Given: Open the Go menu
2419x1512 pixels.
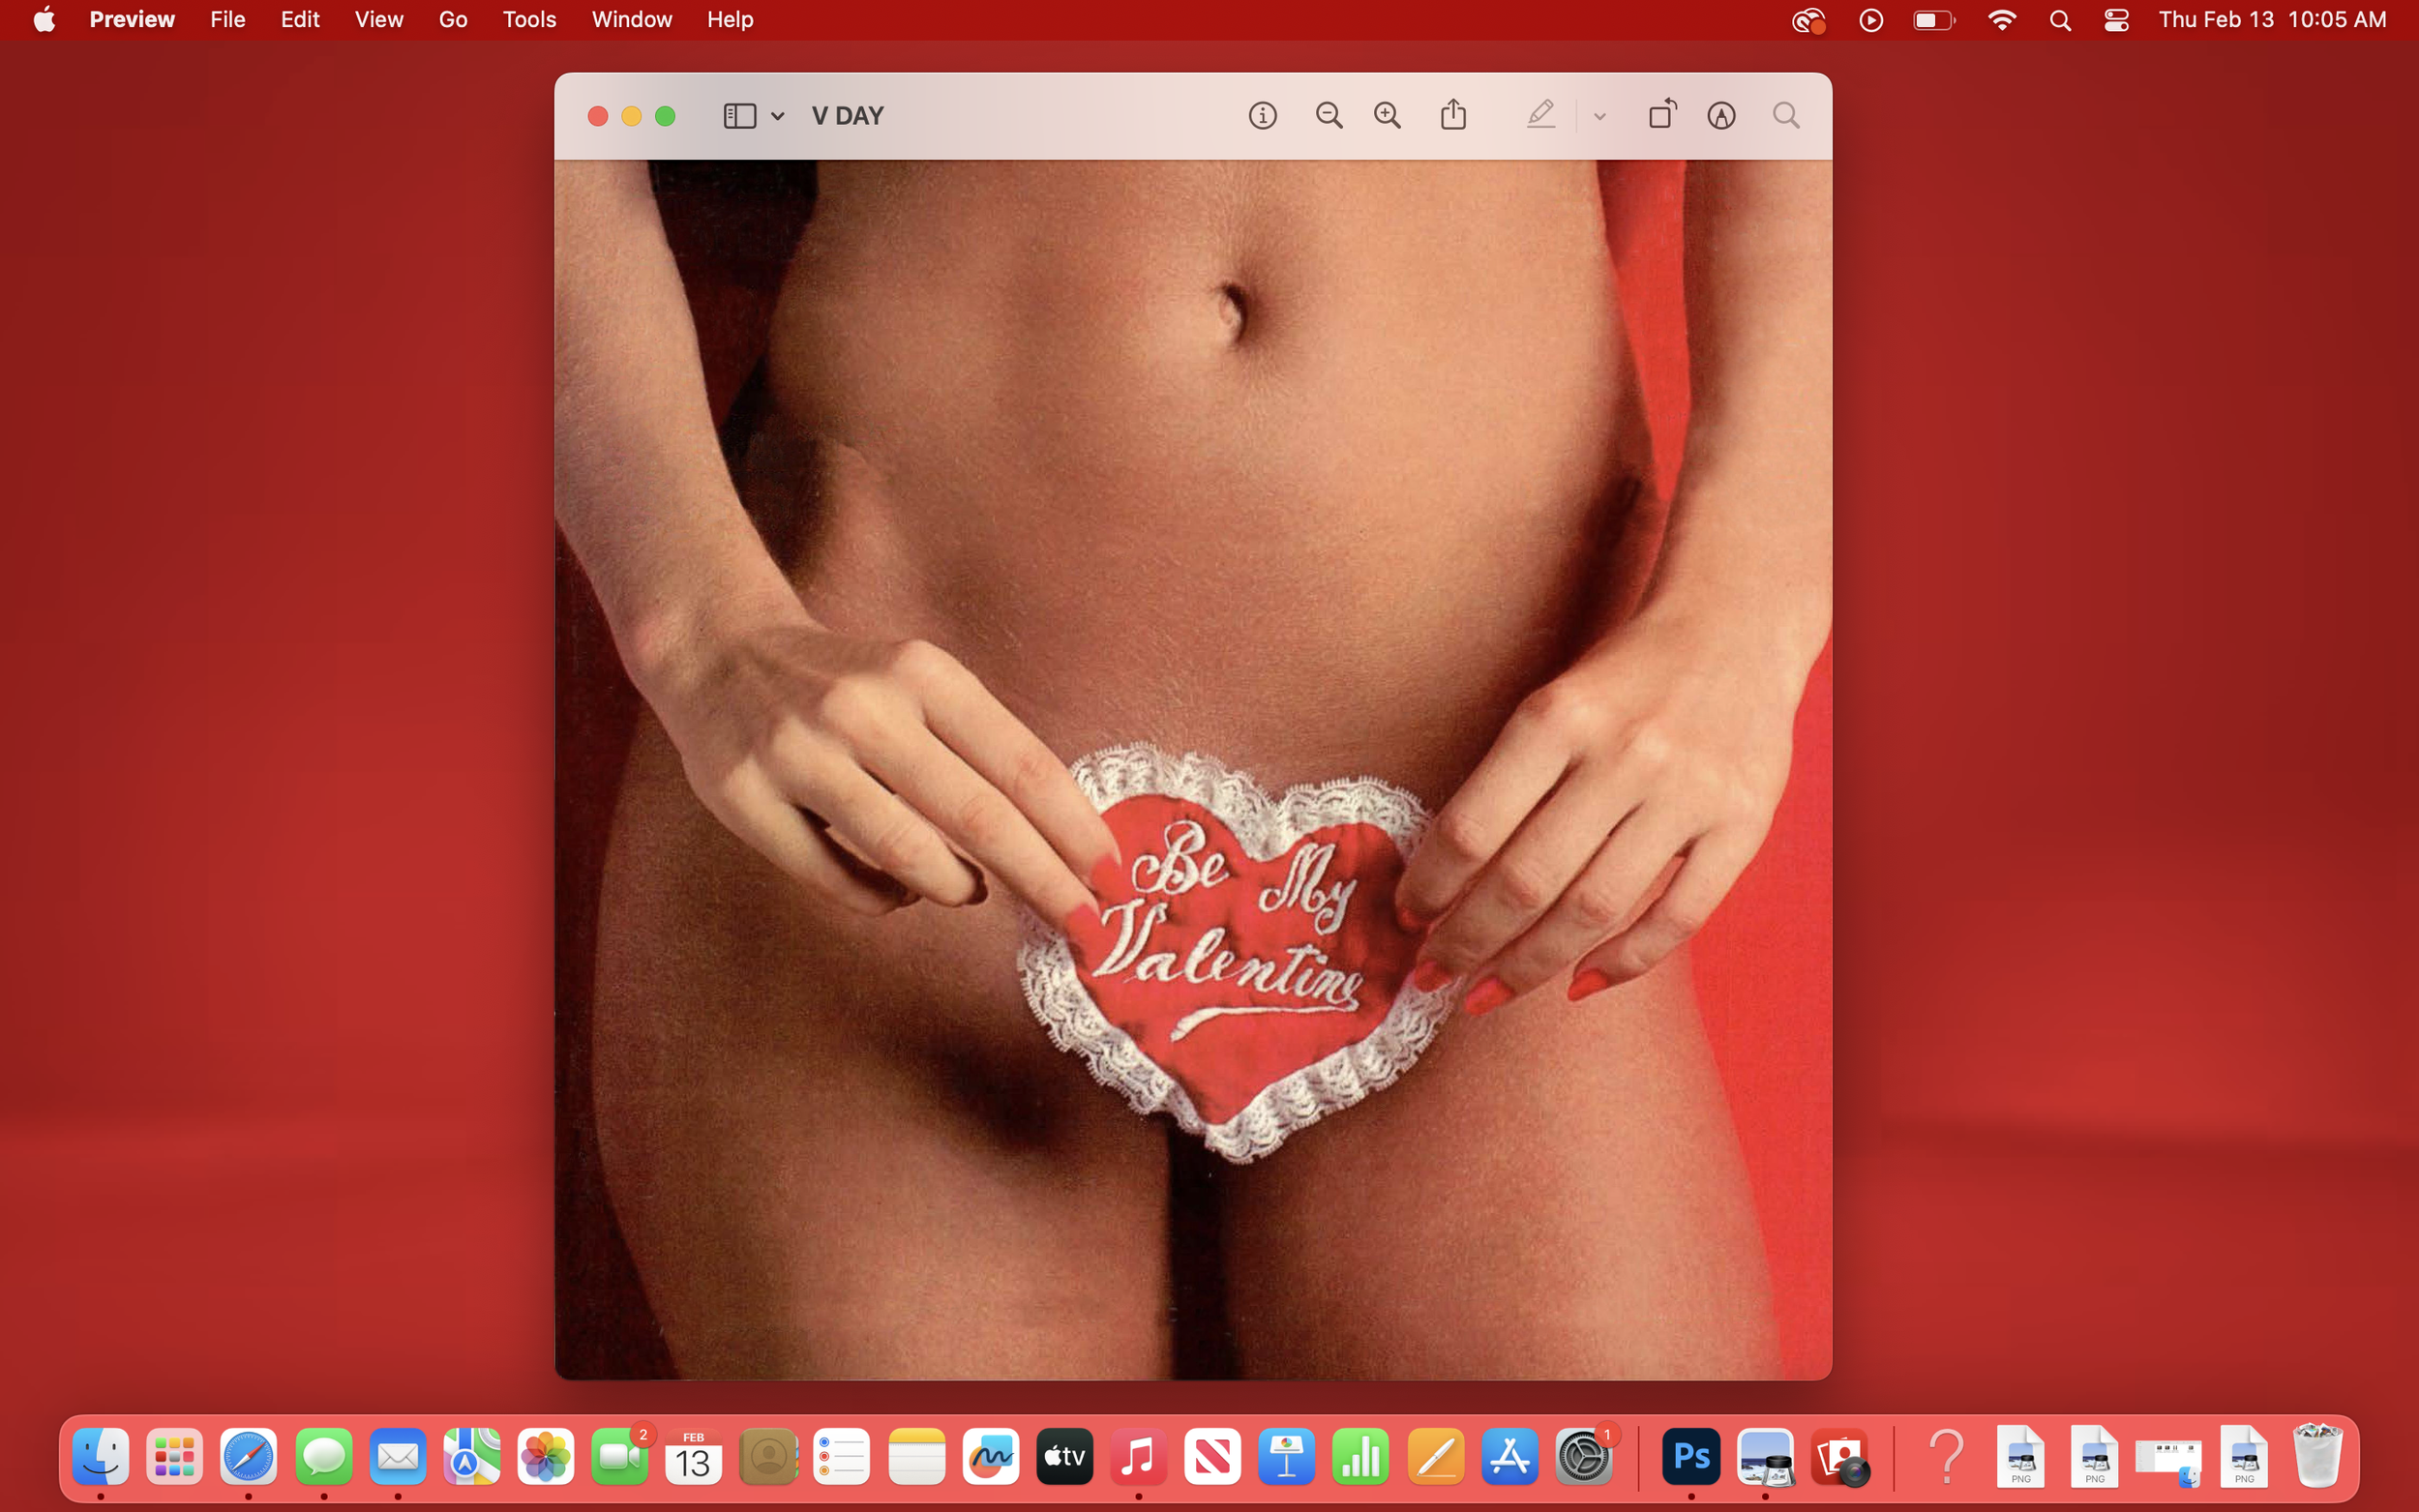Looking at the screenshot, I should [453, 20].
